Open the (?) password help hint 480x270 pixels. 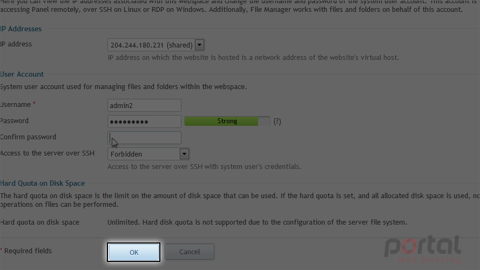[278, 122]
